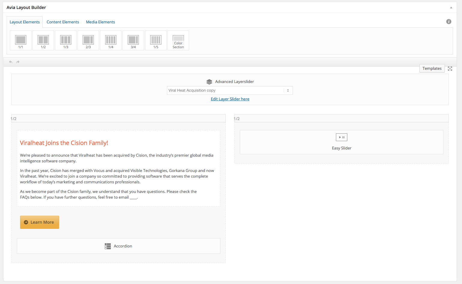Screen dimensions: 462x284
Task: Add a Color Section element
Action: coord(178,40)
